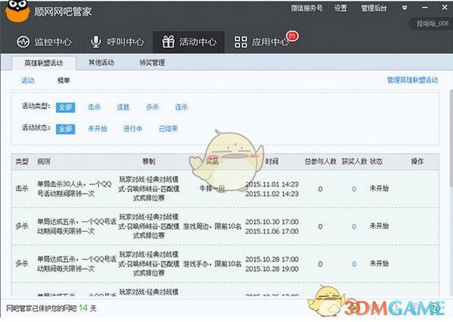Open the 呼叫中心 microphone icon
The height and width of the screenshot is (322, 453).
point(96,42)
